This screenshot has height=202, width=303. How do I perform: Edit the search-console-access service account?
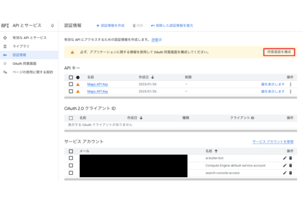tap(285, 173)
